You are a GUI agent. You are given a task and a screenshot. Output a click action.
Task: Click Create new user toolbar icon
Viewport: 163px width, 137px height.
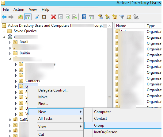[101, 17]
